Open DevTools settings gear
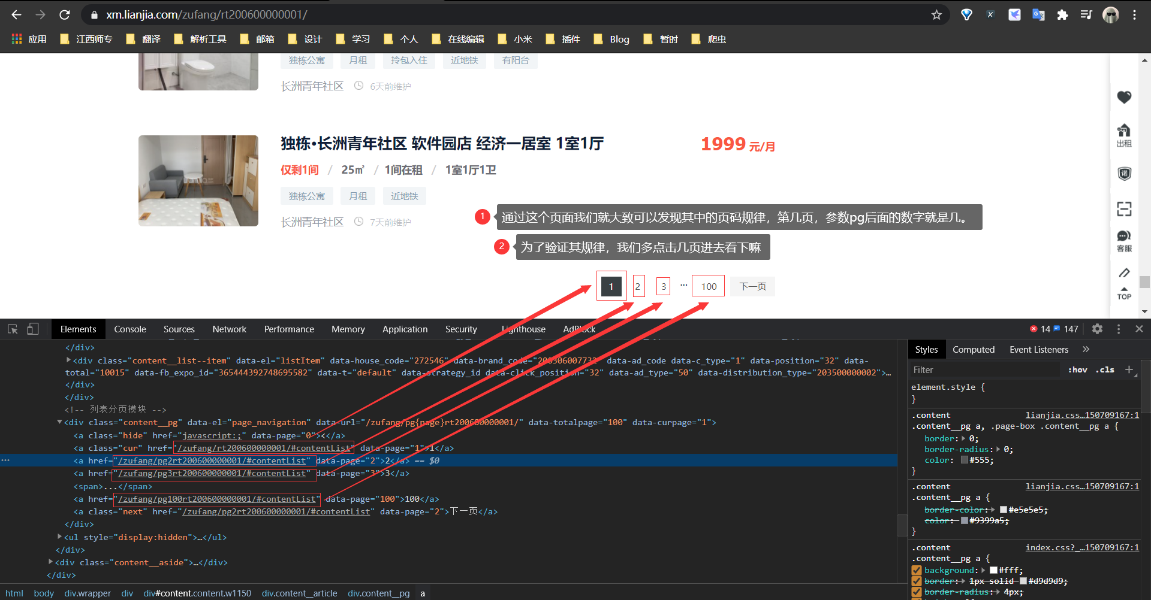Viewport: 1151px width, 600px height. 1097,329
